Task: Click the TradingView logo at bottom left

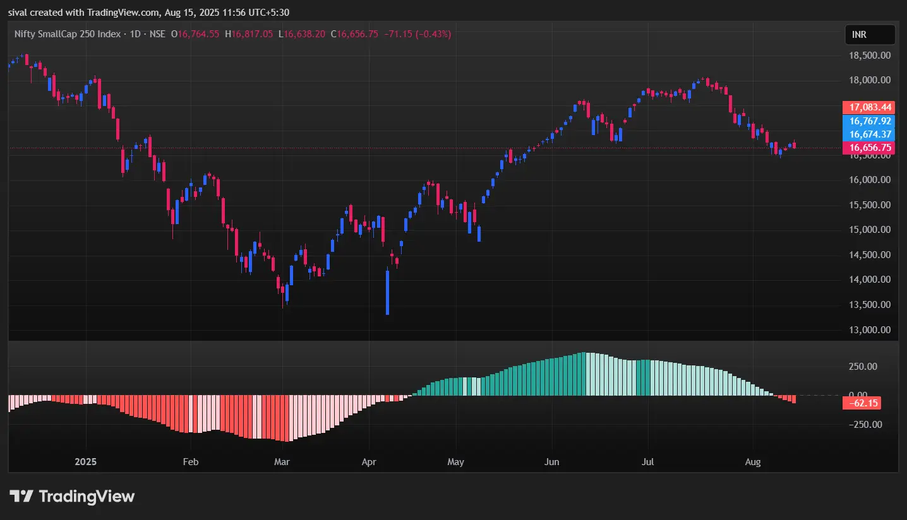Action: (x=72, y=497)
